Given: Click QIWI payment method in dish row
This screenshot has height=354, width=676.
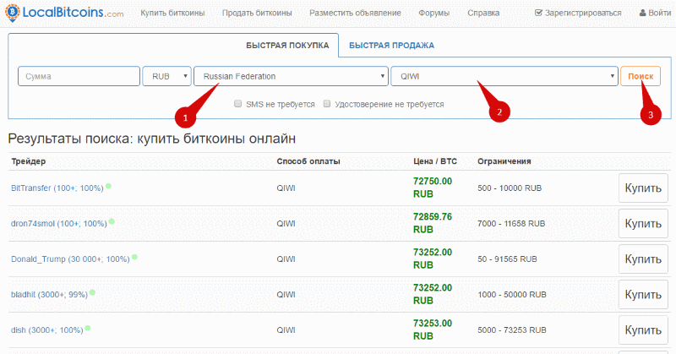Looking at the screenshot, I should tap(286, 329).
